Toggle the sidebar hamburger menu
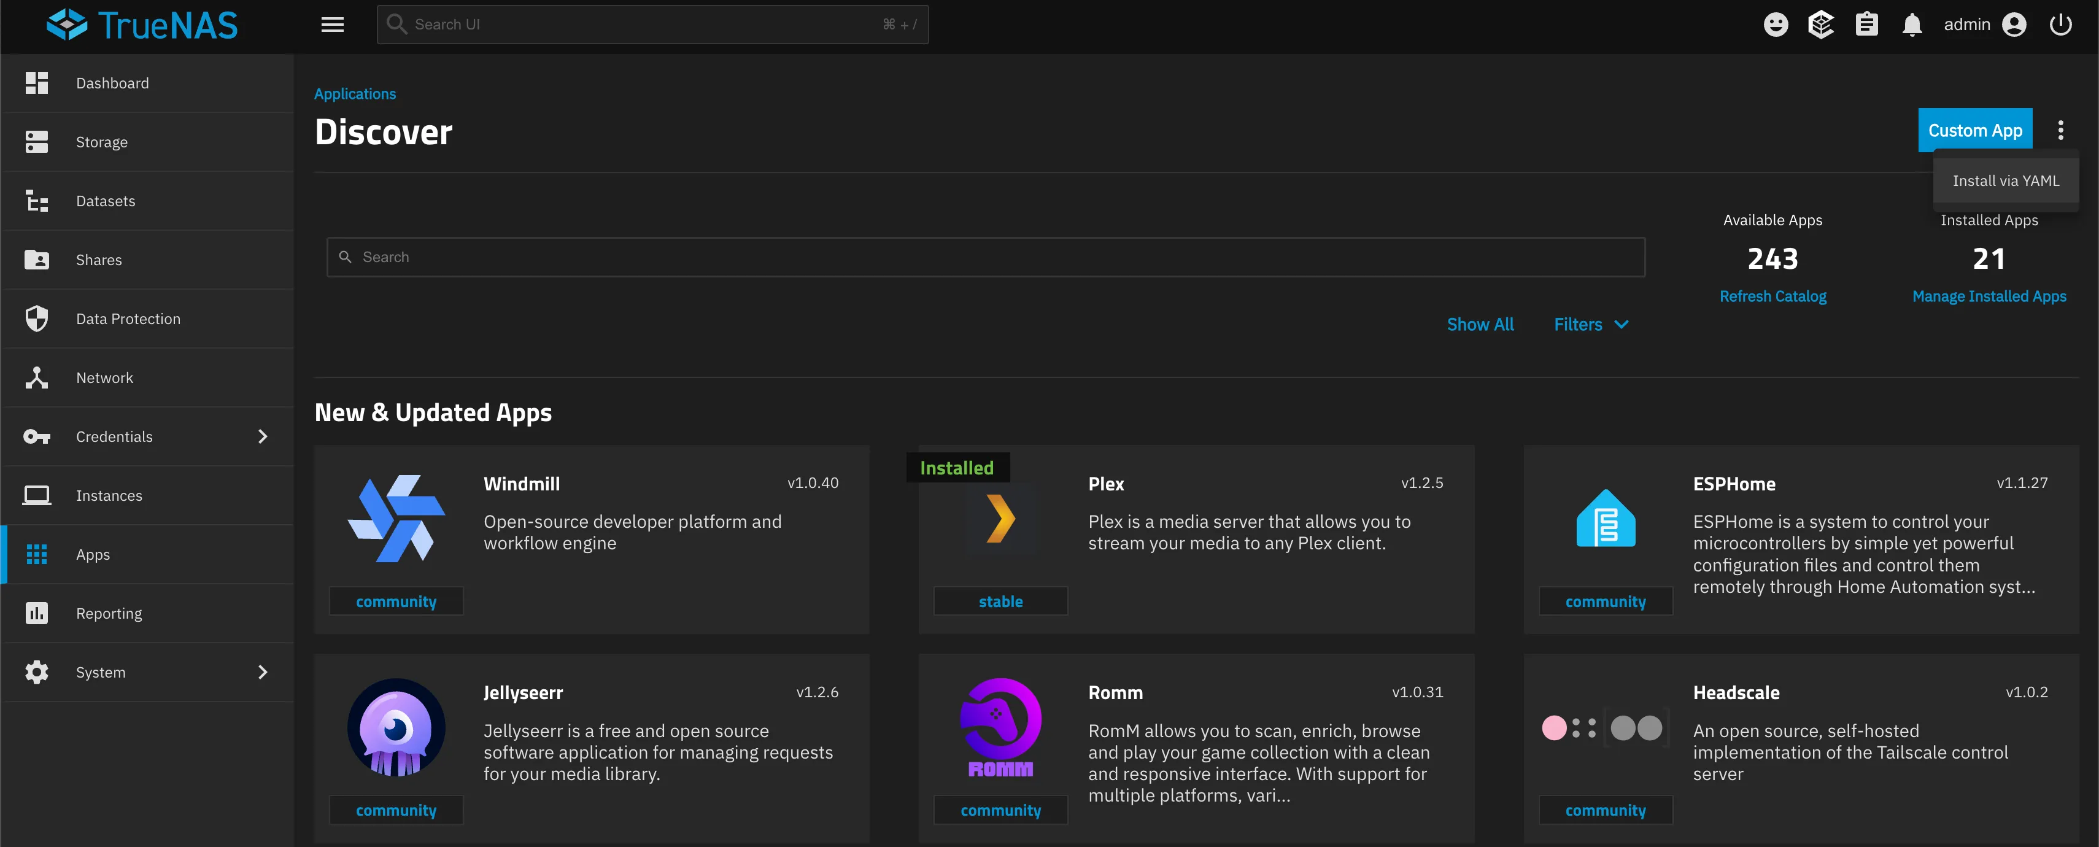The height and width of the screenshot is (847, 2099). coord(333,25)
